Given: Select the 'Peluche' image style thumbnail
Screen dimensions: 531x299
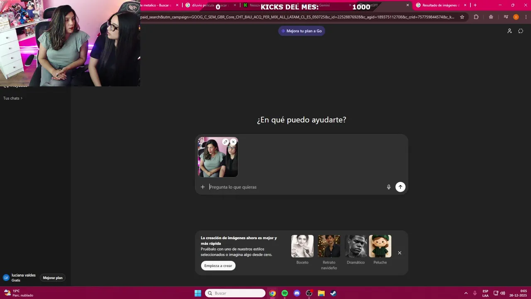Looking at the screenshot, I should [380, 246].
